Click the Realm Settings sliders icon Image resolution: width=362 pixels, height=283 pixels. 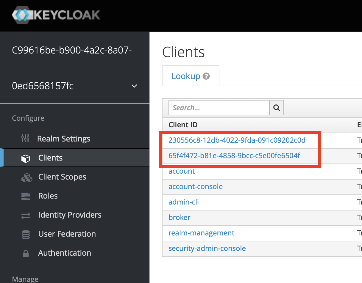point(26,139)
